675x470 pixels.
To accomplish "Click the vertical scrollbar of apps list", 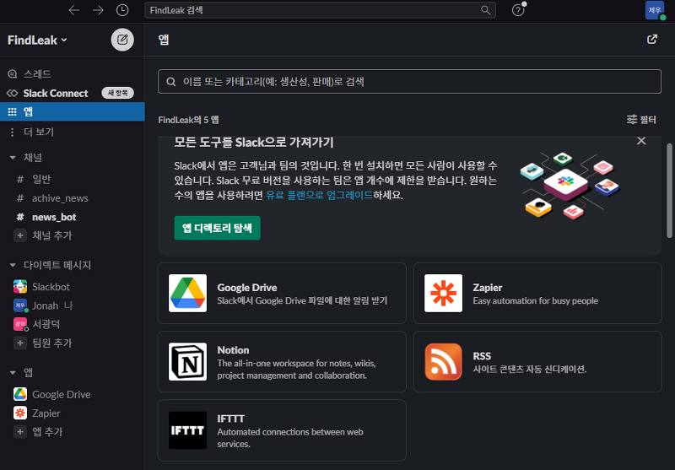I will tap(669, 191).
